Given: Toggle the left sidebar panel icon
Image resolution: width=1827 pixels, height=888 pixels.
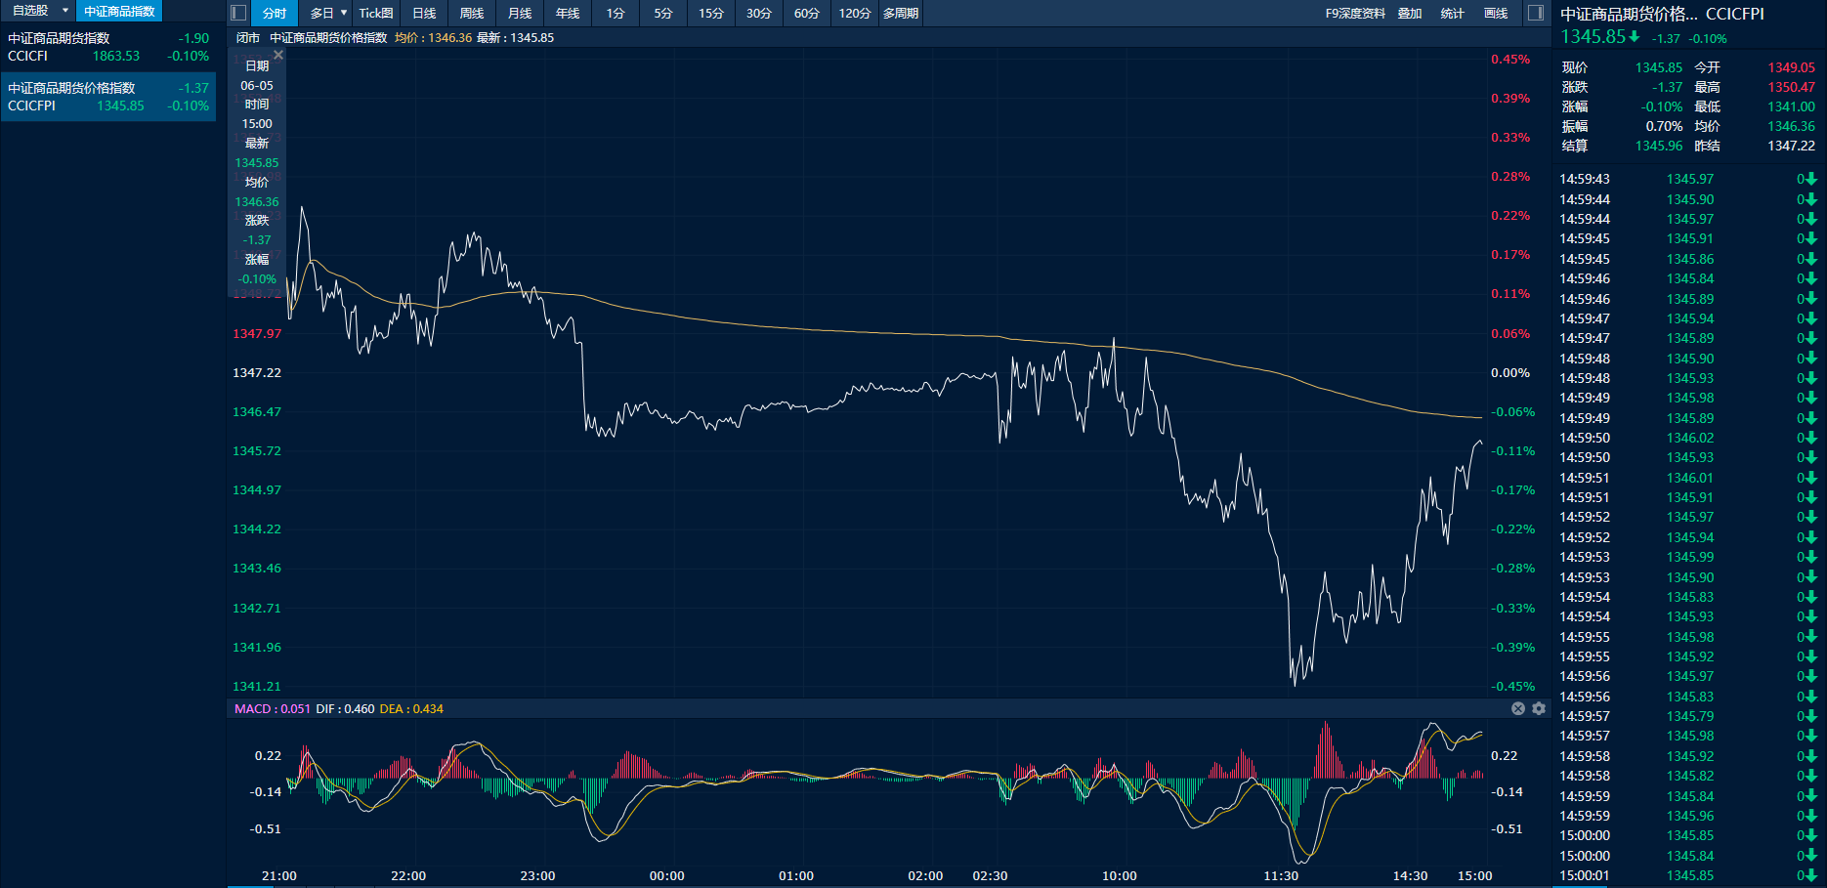Looking at the screenshot, I should 237,13.
